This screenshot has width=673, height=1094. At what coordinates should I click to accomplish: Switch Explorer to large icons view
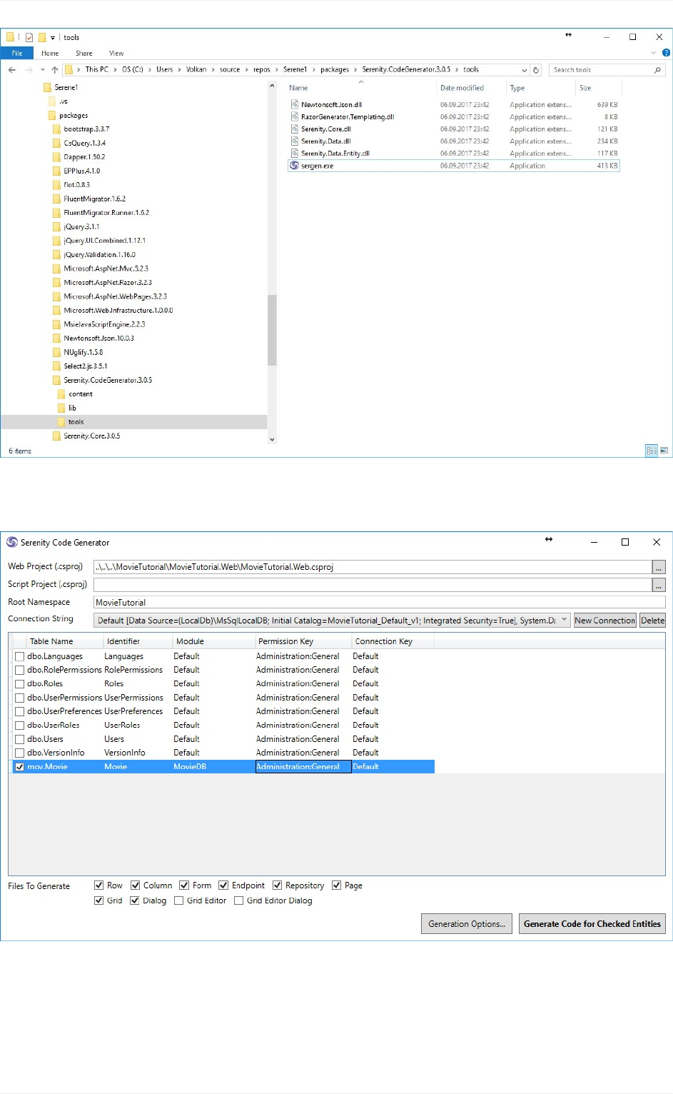click(664, 451)
